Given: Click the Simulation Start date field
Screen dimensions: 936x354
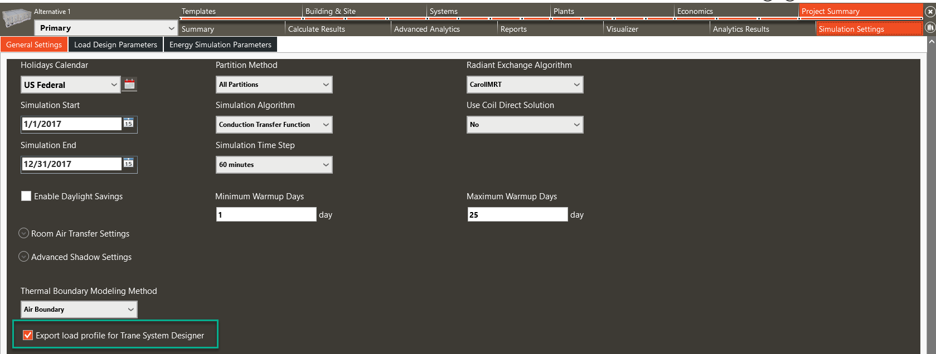Looking at the screenshot, I should click(71, 124).
